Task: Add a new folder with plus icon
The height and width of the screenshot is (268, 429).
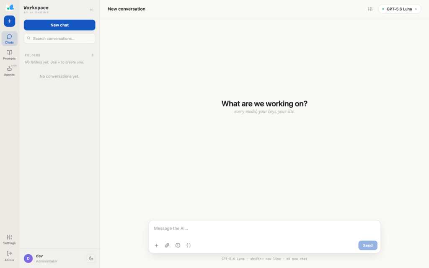Action: point(93,55)
